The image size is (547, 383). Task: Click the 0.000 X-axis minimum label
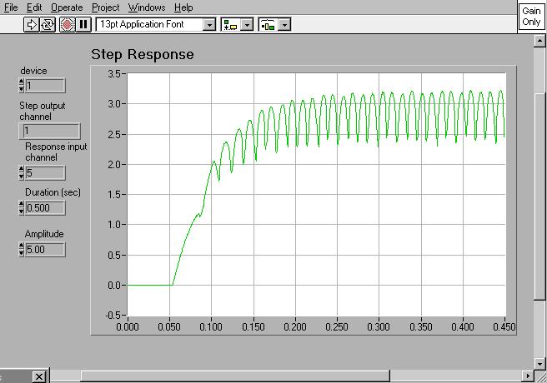(x=128, y=327)
